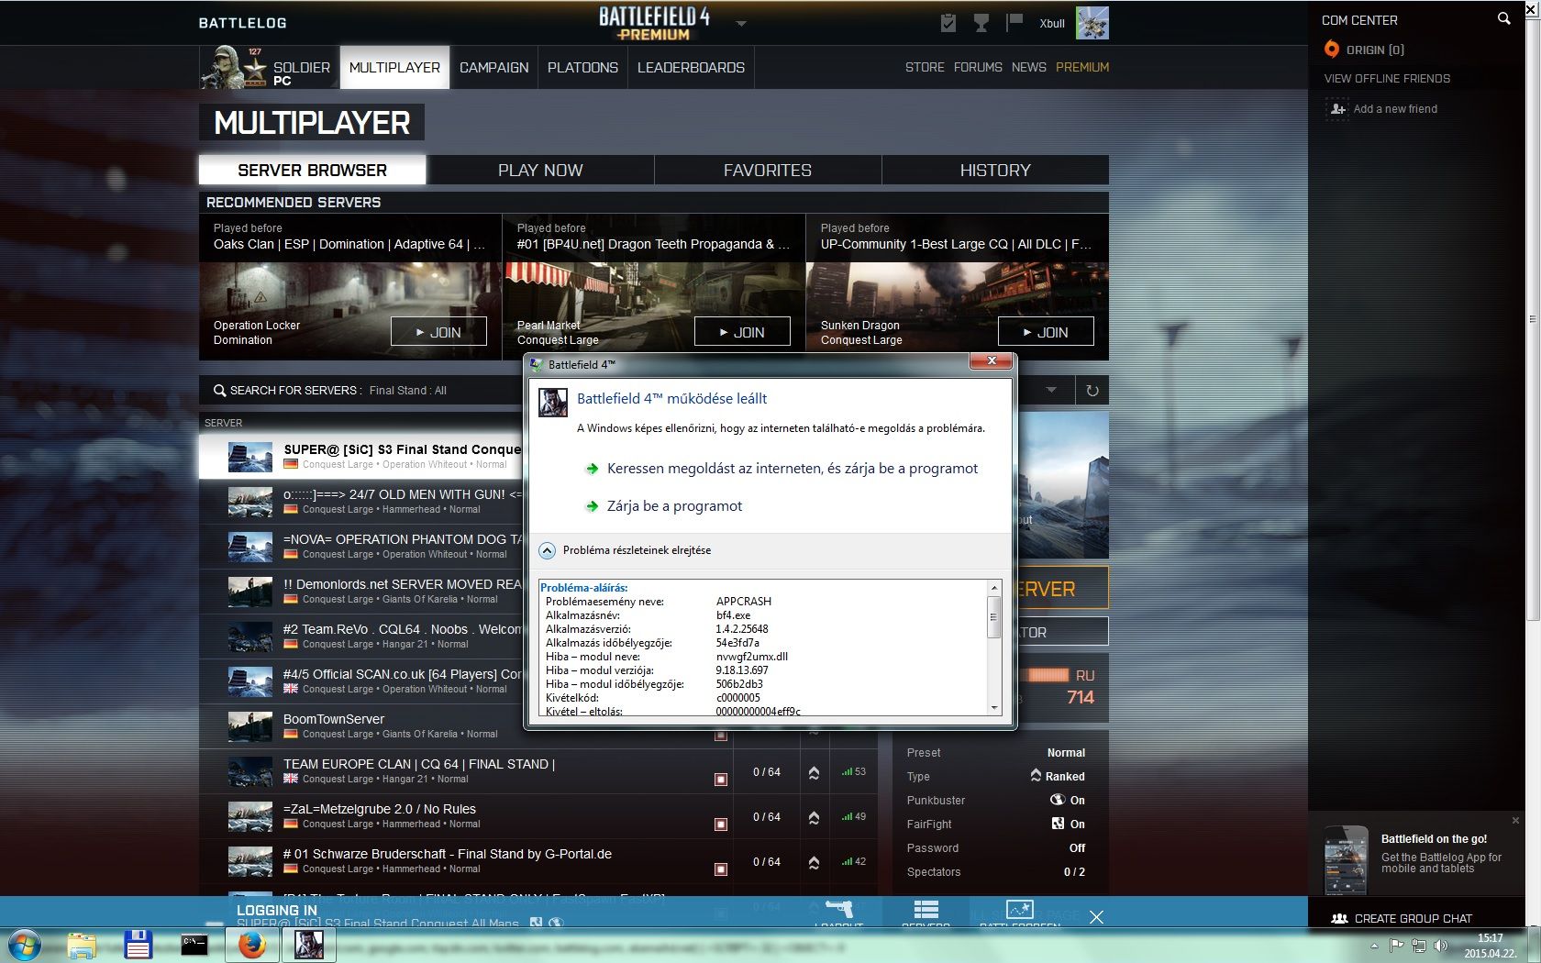Toggle the red square indicator on TEAM EUROPE CLAN row
Viewport: 1541px width, 963px height.
(721, 780)
